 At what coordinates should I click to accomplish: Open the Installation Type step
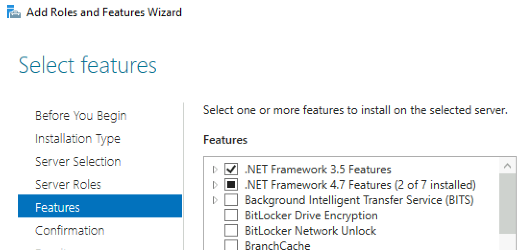pyautogui.click(x=77, y=138)
